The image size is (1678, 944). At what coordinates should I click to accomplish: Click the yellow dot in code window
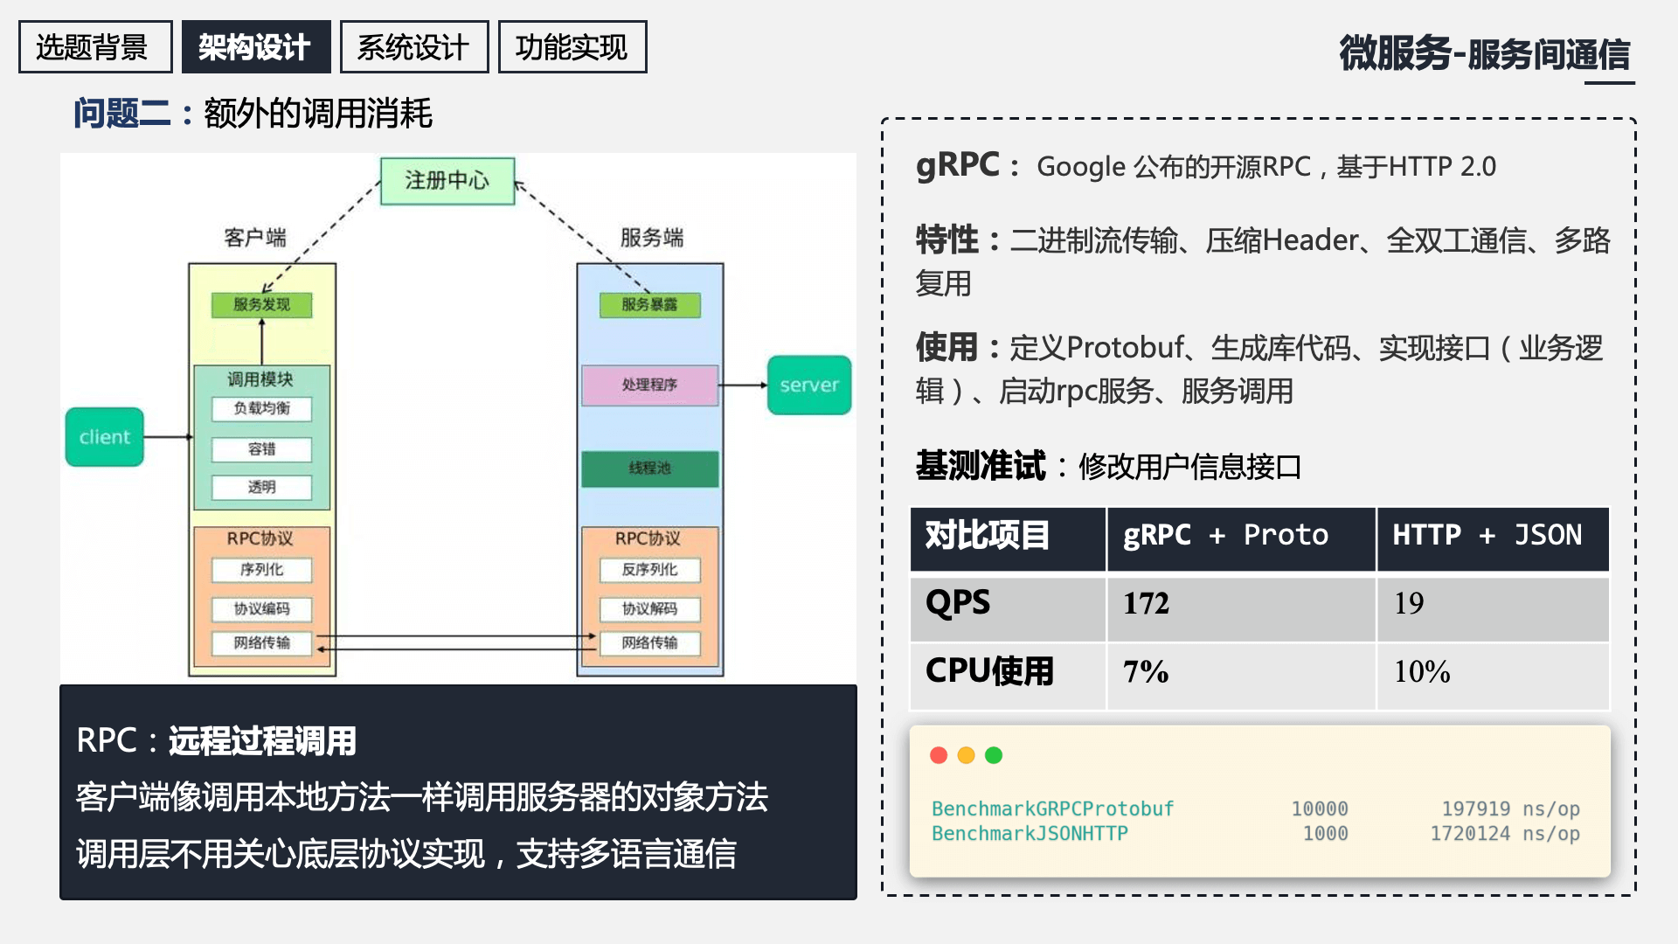[x=966, y=755]
